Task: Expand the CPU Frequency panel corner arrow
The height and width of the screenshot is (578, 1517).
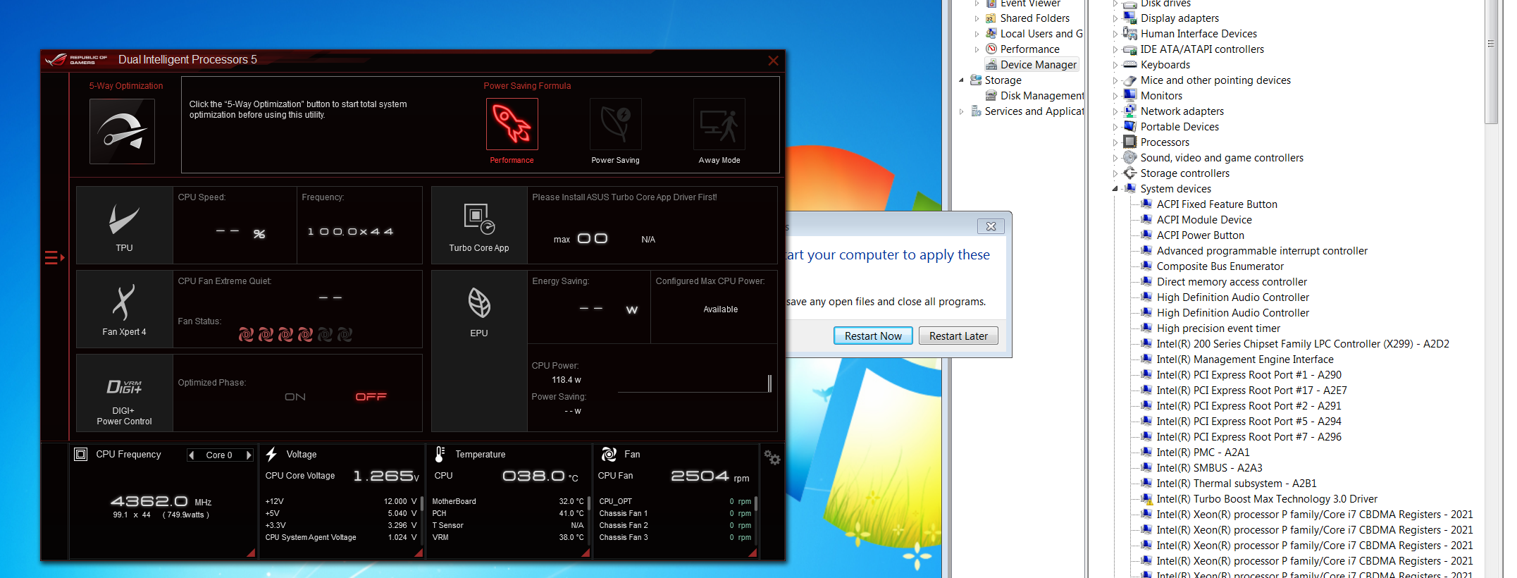Action: 251,553
